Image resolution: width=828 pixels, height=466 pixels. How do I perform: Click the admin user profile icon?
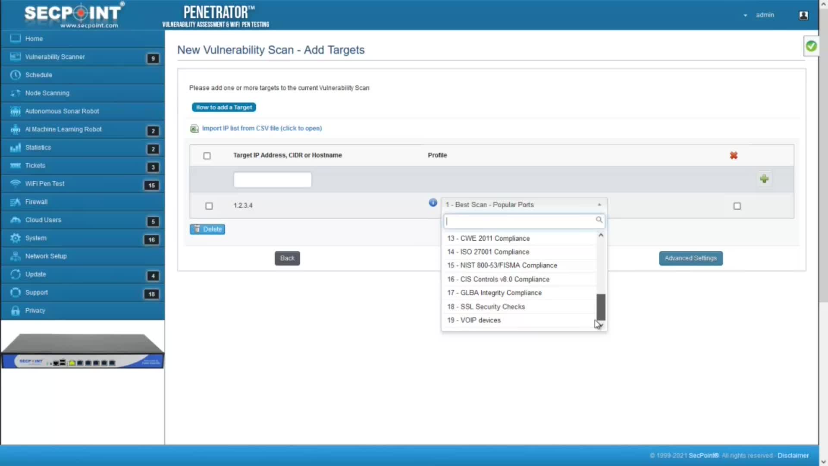(x=803, y=16)
